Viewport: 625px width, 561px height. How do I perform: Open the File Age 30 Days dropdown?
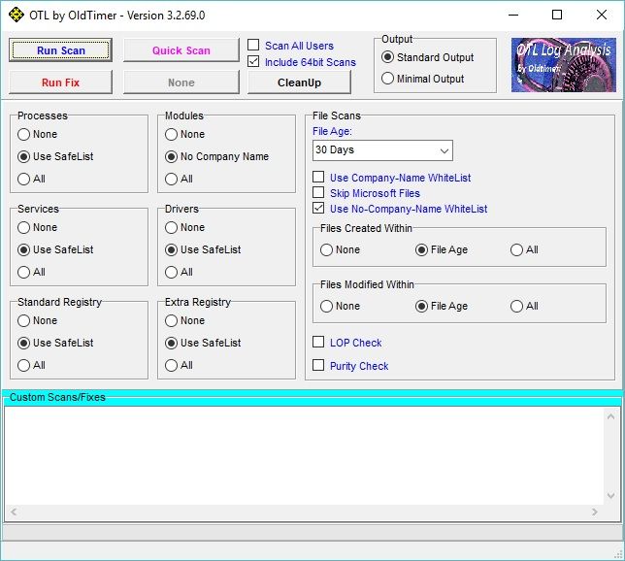click(x=382, y=150)
